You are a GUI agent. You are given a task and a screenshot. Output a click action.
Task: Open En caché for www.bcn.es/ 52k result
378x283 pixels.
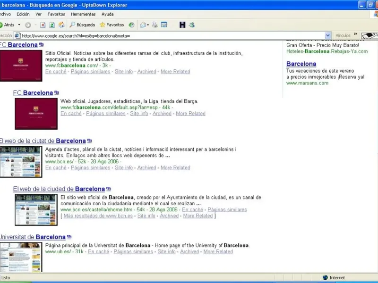(x=56, y=168)
